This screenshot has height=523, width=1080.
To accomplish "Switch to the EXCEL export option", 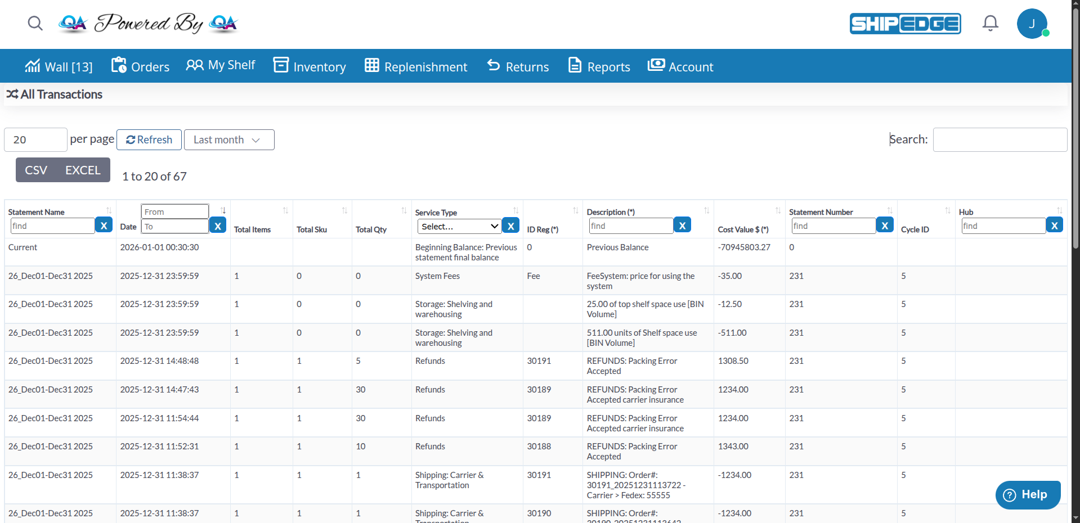I will click(x=83, y=170).
